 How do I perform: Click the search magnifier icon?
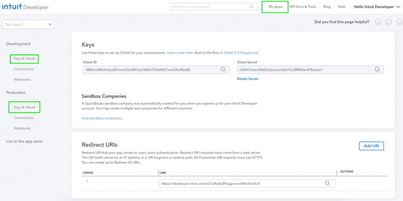click(x=251, y=7)
